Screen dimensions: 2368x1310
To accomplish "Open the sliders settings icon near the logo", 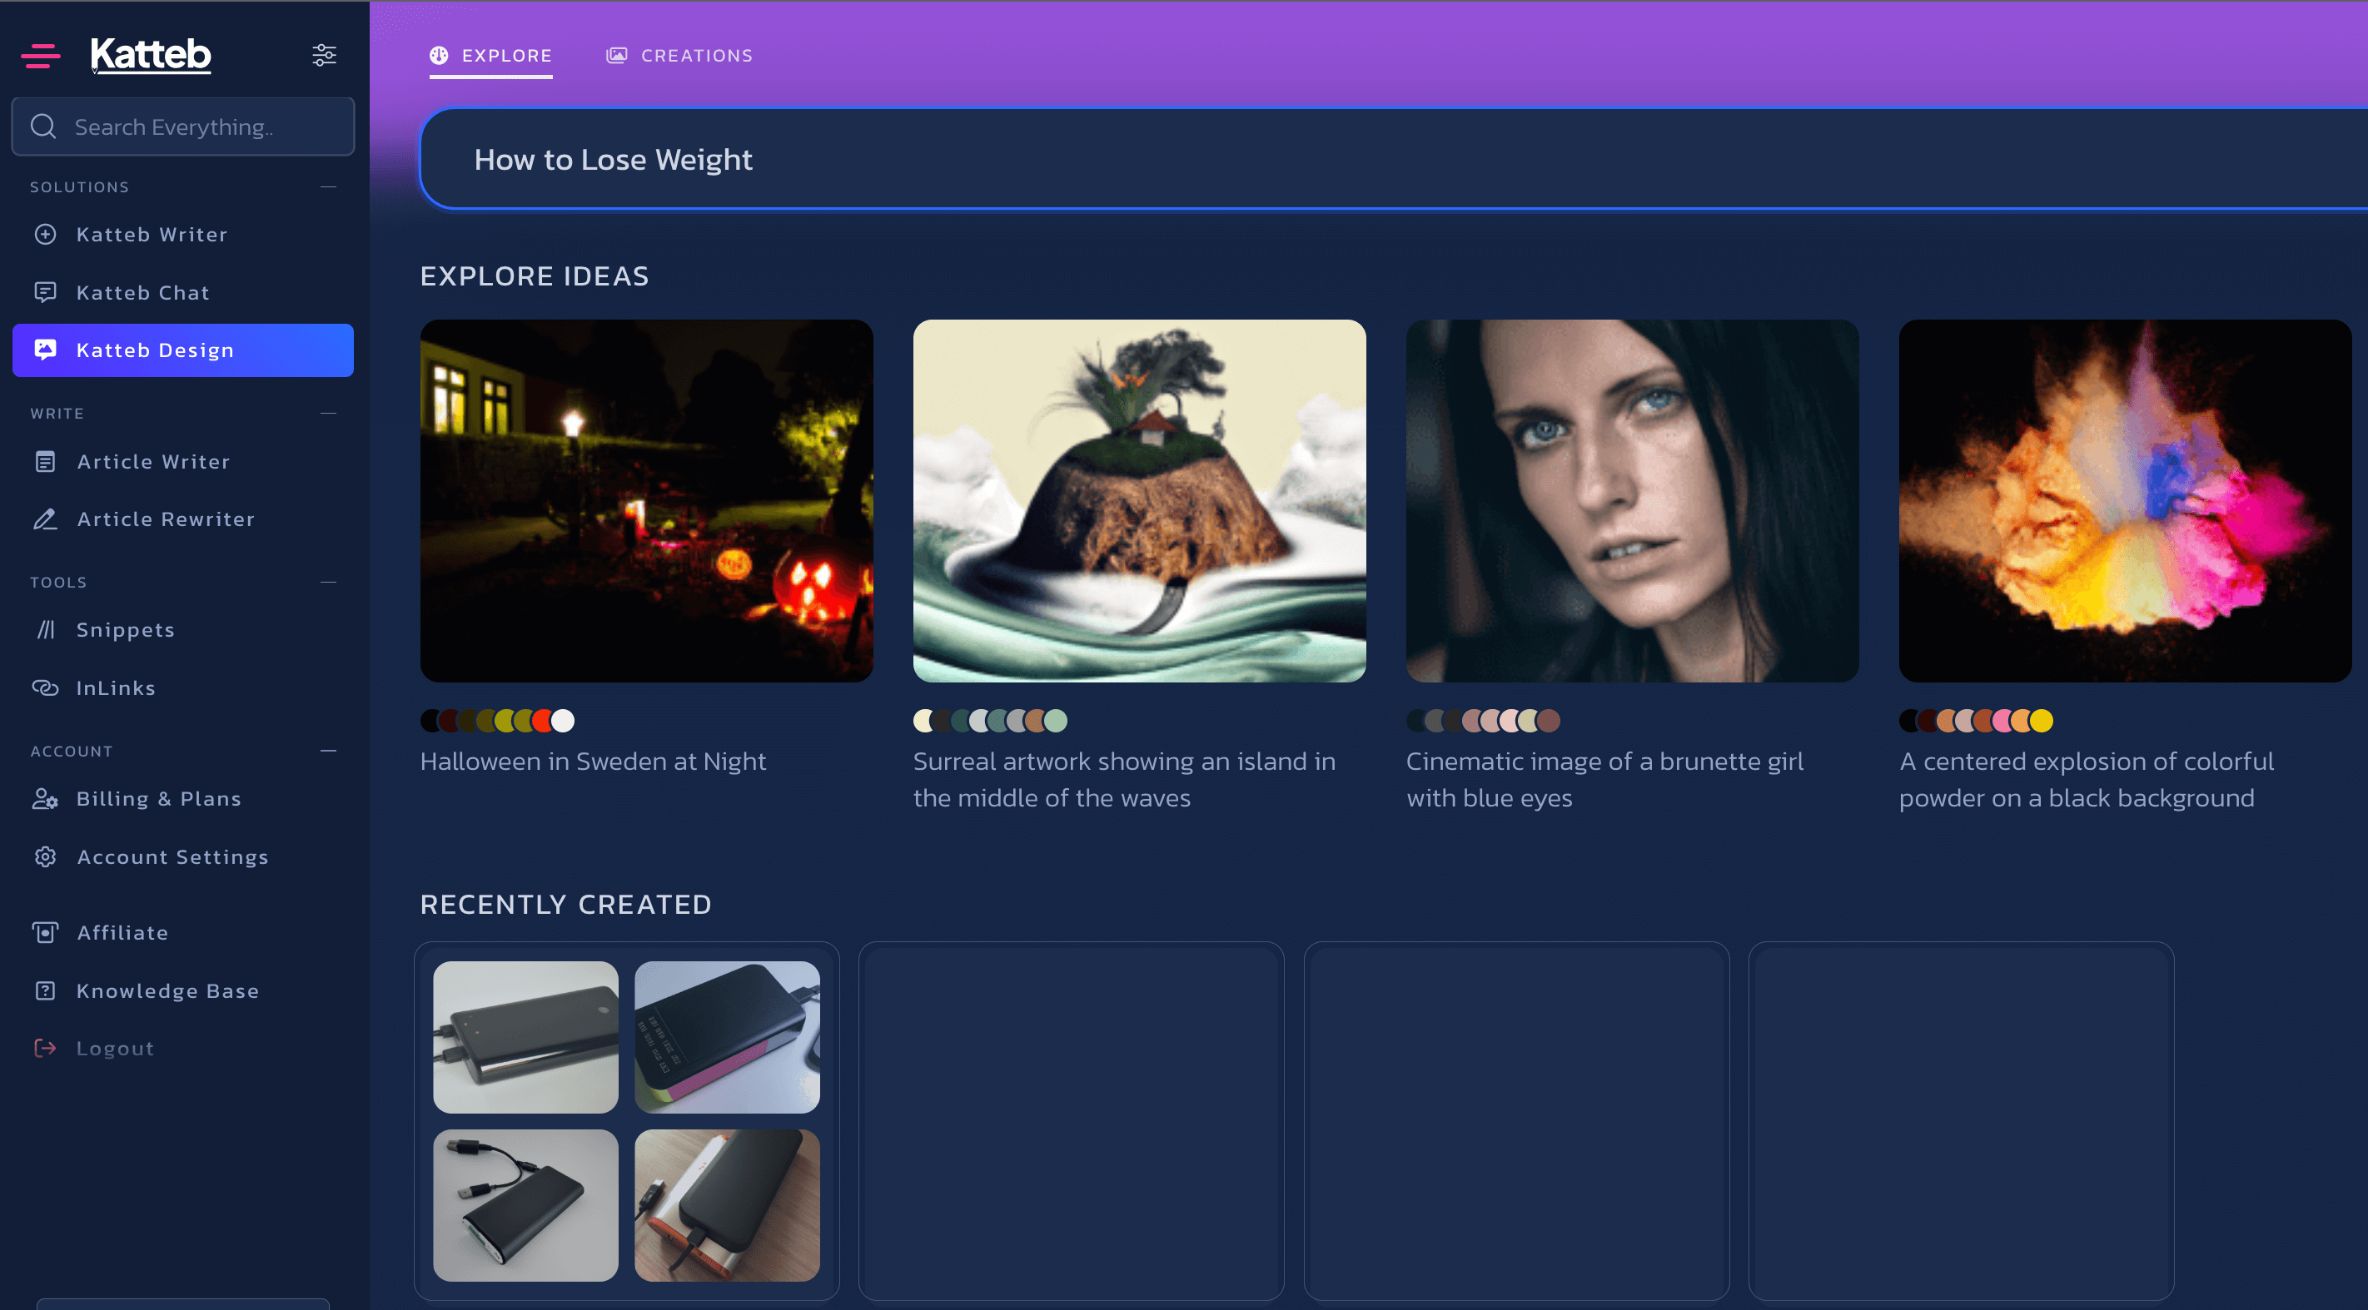I will [x=324, y=55].
